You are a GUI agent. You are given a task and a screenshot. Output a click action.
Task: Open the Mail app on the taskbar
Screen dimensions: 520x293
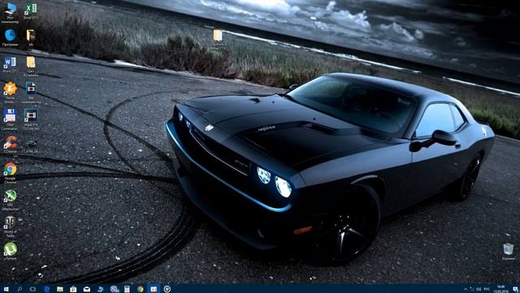(87, 289)
